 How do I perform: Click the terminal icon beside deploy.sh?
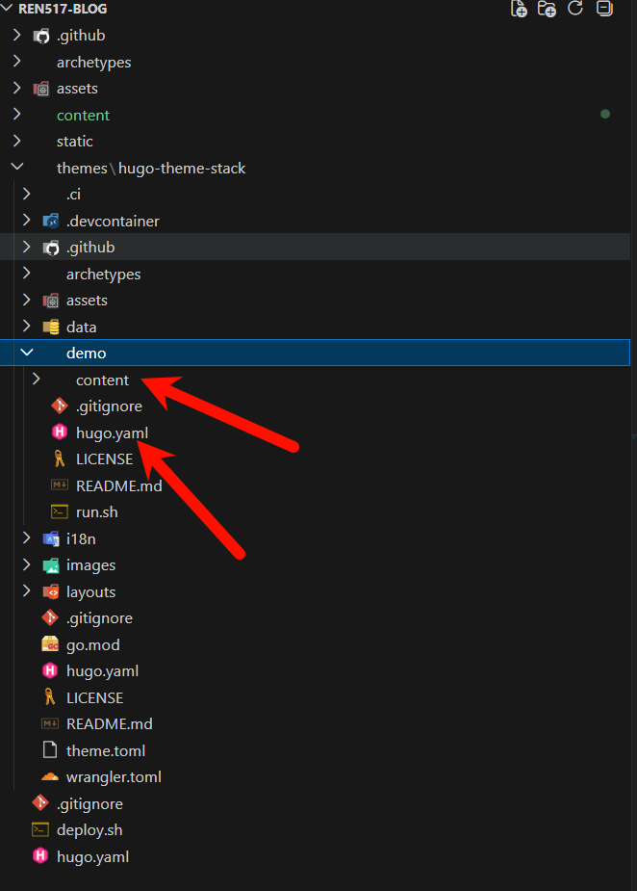tap(40, 830)
